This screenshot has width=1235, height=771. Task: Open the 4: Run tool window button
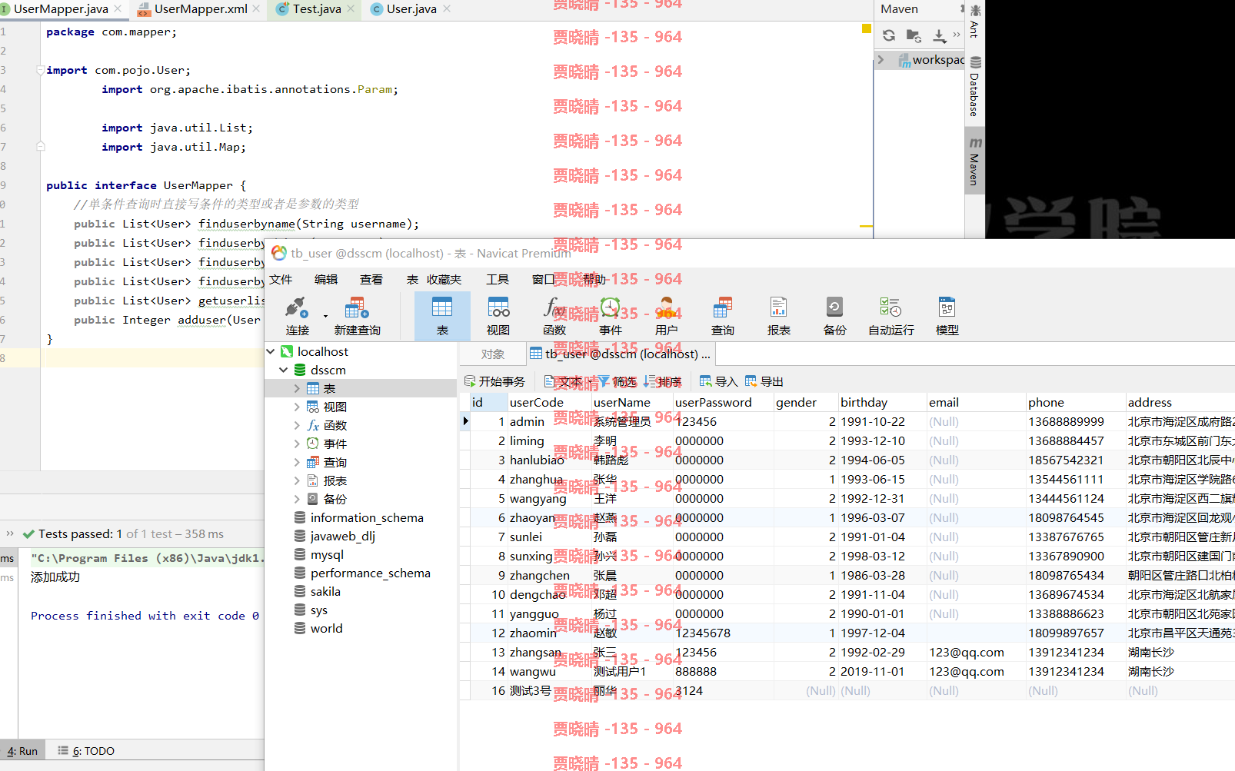coord(22,751)
